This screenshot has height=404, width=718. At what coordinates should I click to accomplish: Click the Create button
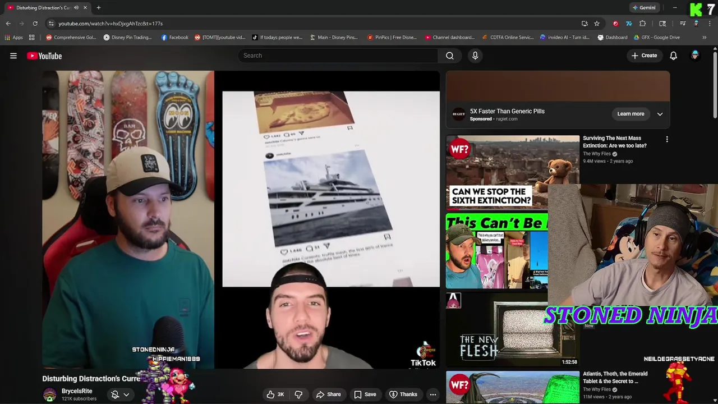pyautogui.click(x=644, y=56)
